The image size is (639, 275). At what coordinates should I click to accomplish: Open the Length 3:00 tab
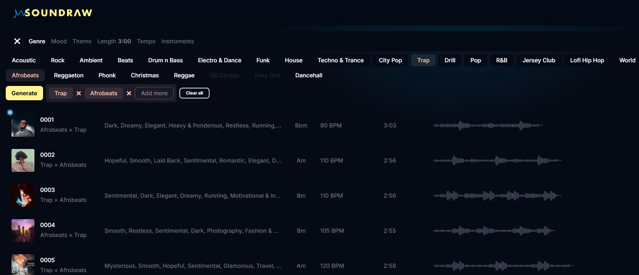click(x=114, y=41)
